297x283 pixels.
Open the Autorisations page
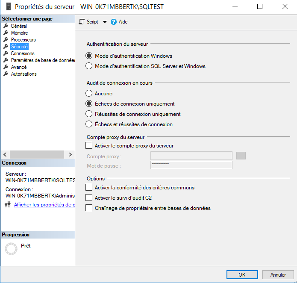24,74
